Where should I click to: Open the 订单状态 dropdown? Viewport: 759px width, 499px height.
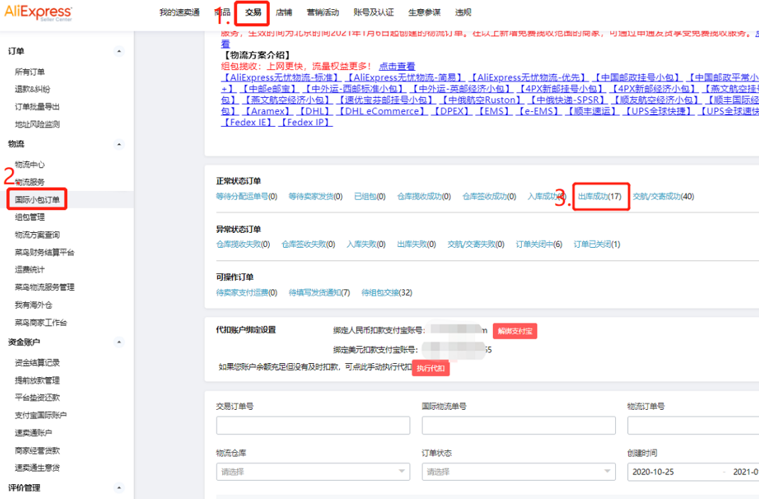(x=518, y=472)
